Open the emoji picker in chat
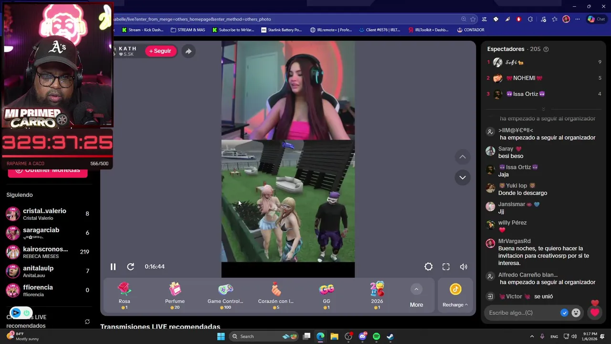This screenshot has width=611, height=344. [576, 312]
